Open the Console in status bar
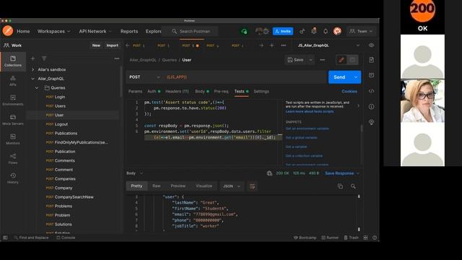Screen dimensions: 462x260 (66, 238)
